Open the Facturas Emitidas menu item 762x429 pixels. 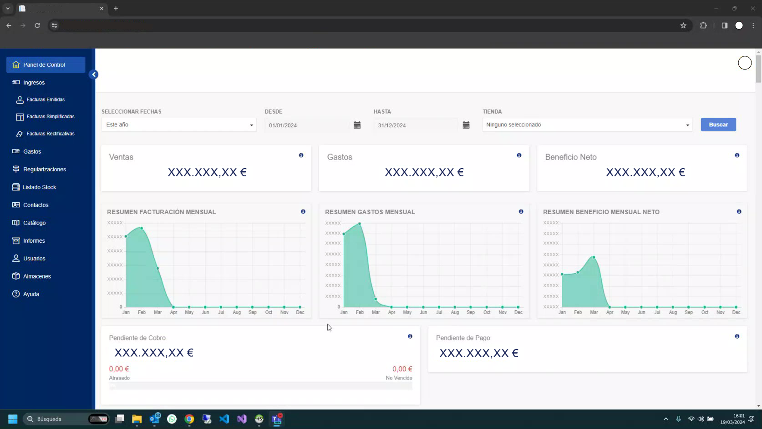(x=46, y=100)
